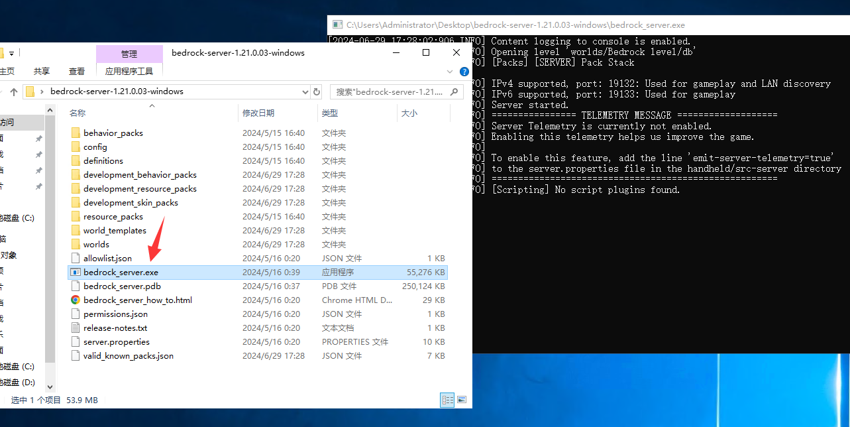Sort by the 类型 column header
This screenshot has height=427, width=850.
[330, 113]
